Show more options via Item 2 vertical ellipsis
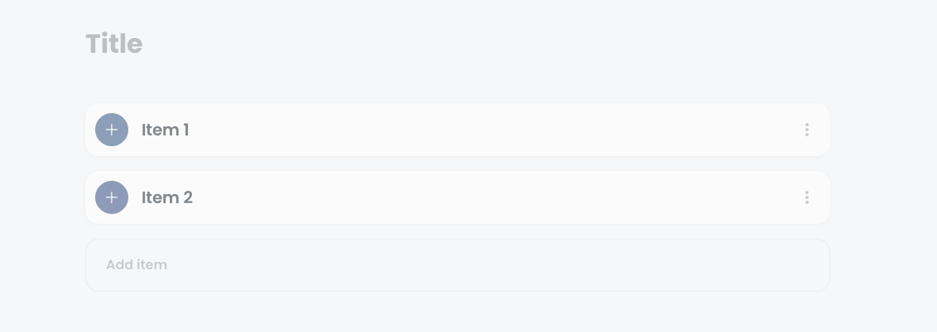Screen dimensions: 937x332 [807, 197]
